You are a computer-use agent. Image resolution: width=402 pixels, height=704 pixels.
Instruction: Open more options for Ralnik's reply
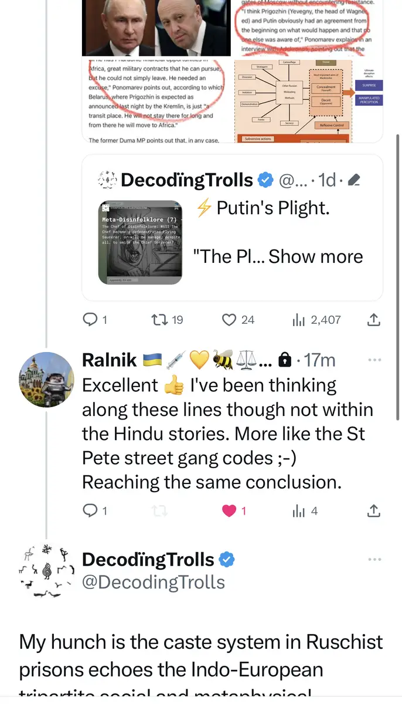pos(374,360)
